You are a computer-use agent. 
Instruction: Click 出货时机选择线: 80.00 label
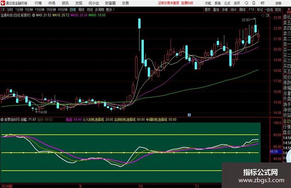[x=129, y=119]
